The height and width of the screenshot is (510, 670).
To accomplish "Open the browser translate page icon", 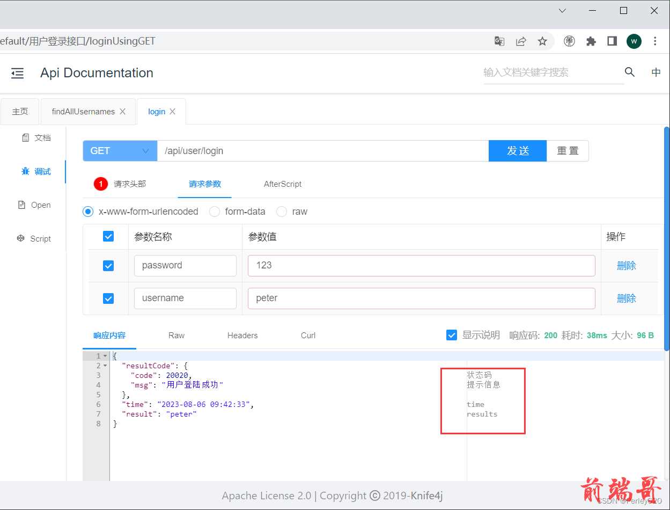I will pyautogui.click(x=499, y=41).
